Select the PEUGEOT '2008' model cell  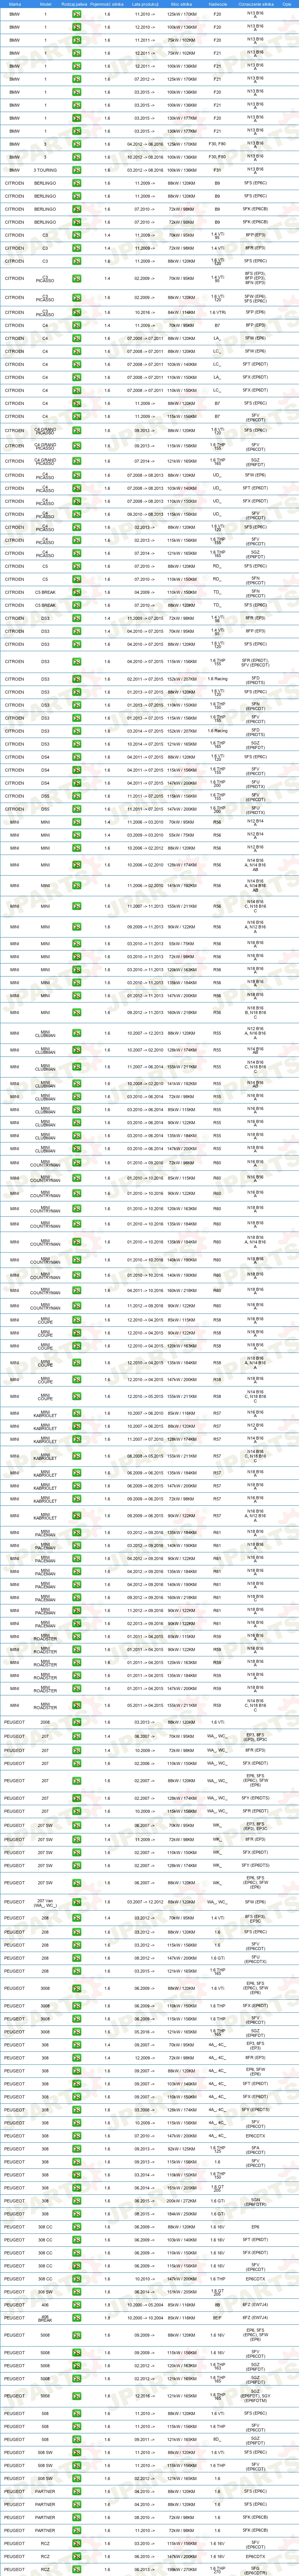point(45,1722)
